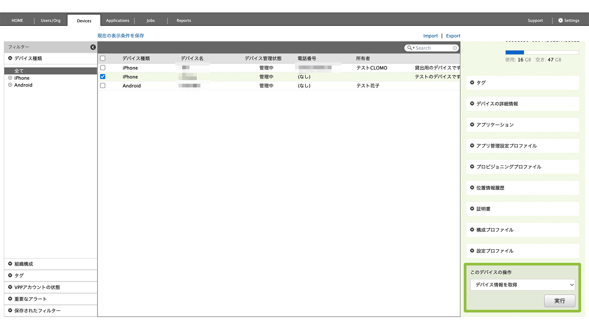
Task: Collapse the filter panel with arrow icon
Action: pos(93,47)
